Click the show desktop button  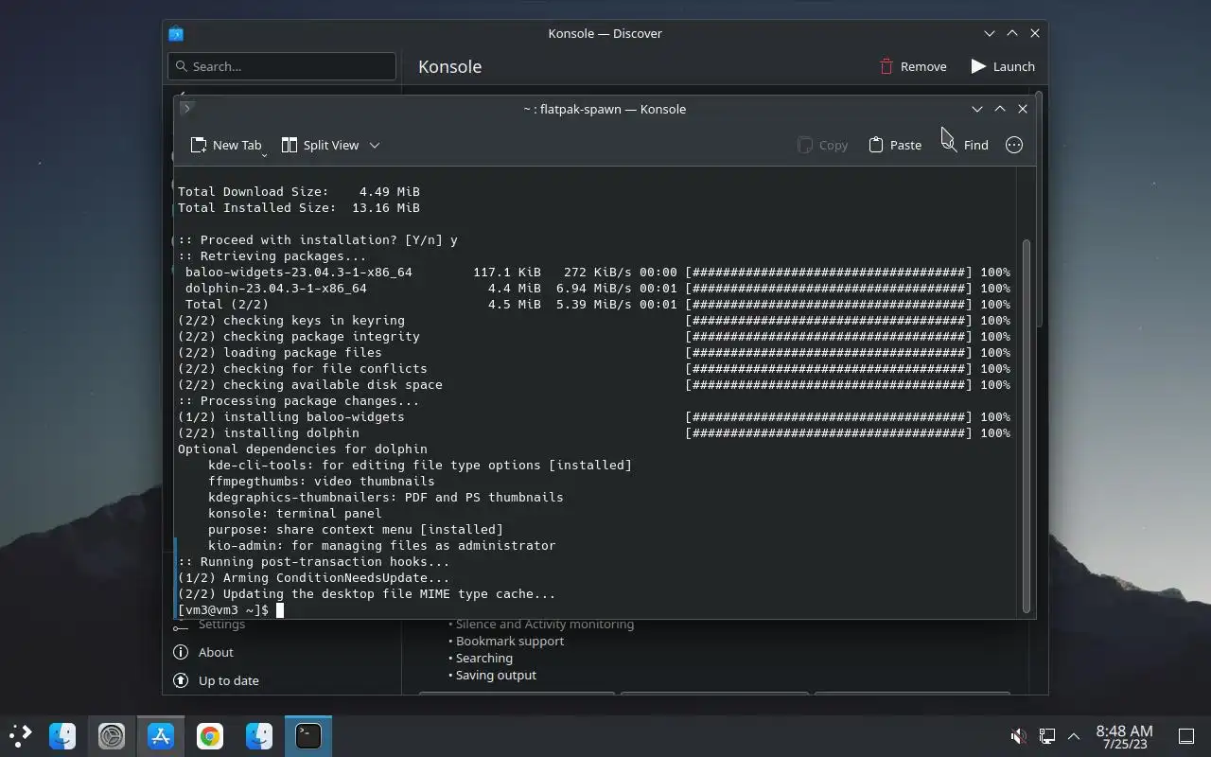[x=1185, y=736]
